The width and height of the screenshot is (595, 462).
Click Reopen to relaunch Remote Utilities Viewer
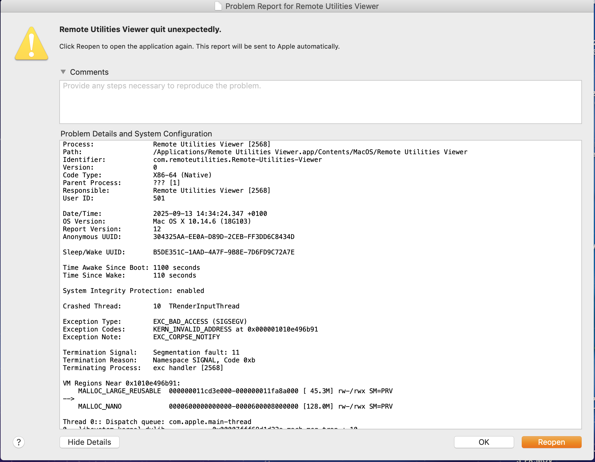tap(551, 442)
